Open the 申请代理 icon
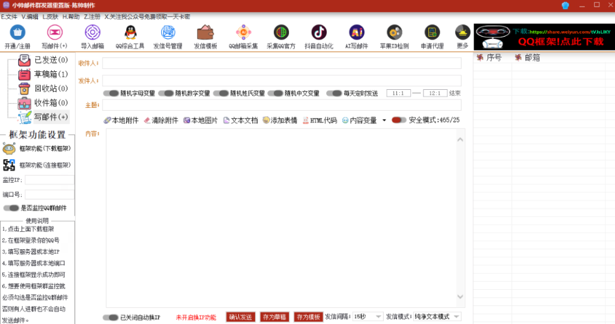Screen dimensions: 615x324 pyautogui.click(x=432, y=32)
